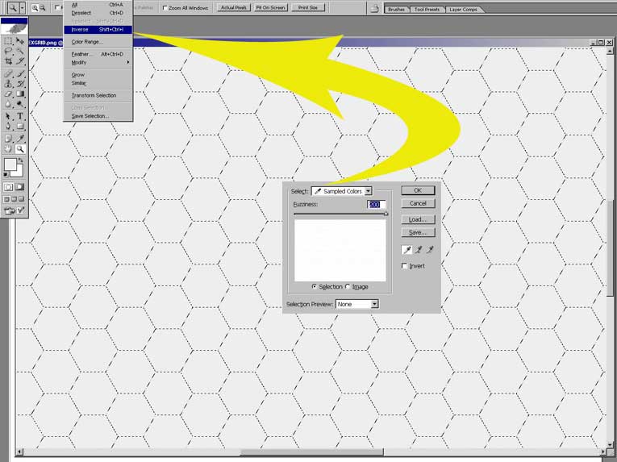The image size is (617, 462).
Task: Choose Feather from the Select menu
Action: point(98,54)
